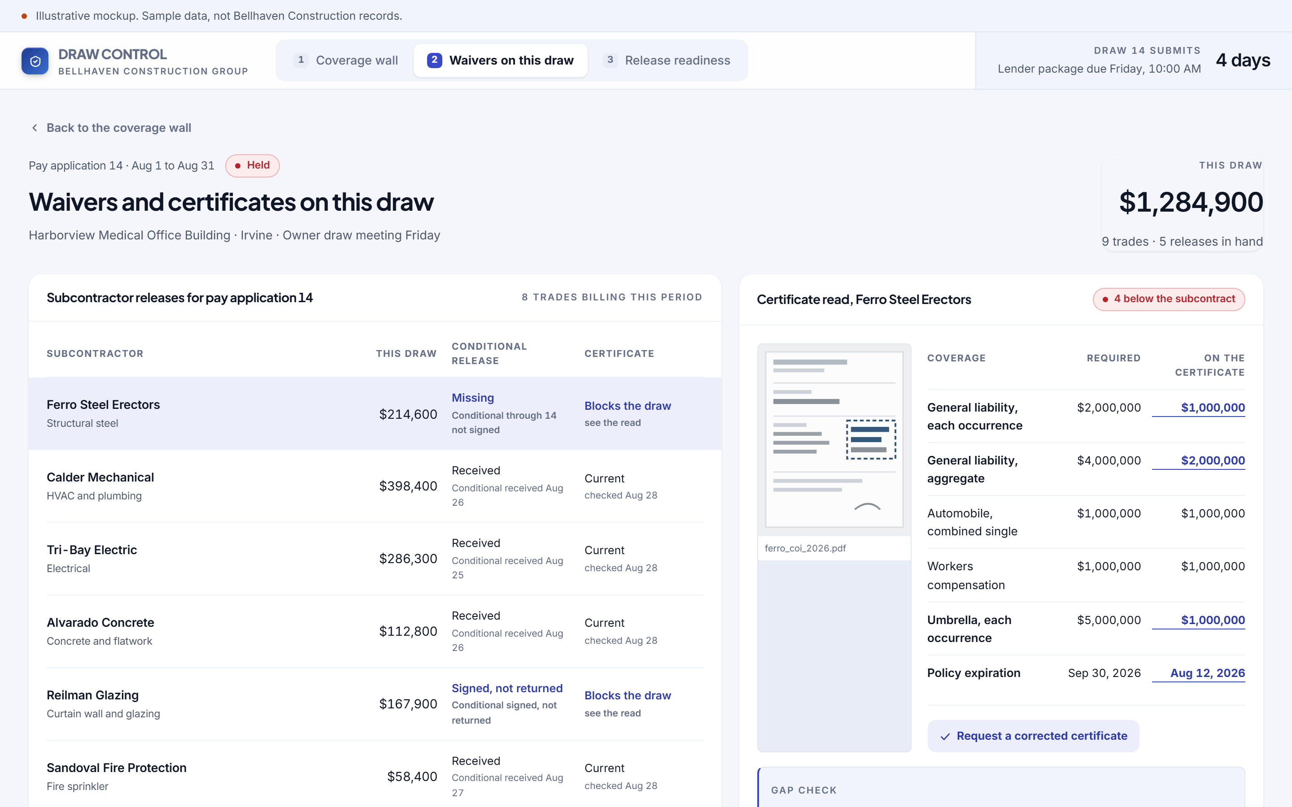This screenshot has width=1292, height=807.
Task: Open Signed, not returned status for Reilman Glazing
Action: click(x=506, y=688)
